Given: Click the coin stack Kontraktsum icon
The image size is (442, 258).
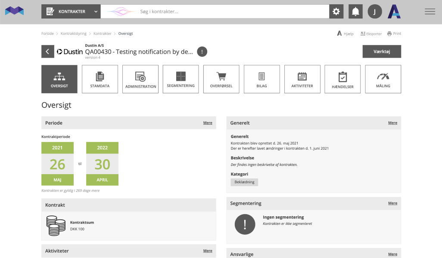Looking at the screenshot, I should click(x=56, y=226).
